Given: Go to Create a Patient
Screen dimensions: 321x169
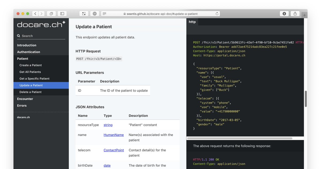Looking at the screenshot, I should [31, 65].
